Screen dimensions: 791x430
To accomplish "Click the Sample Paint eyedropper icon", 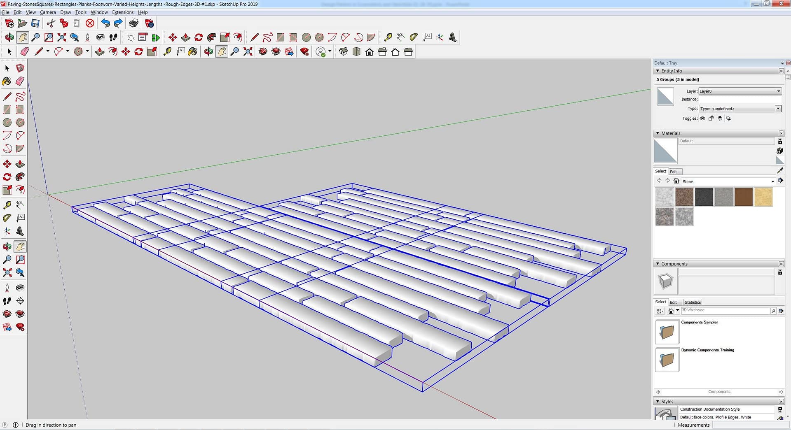I will pos(780,170).
